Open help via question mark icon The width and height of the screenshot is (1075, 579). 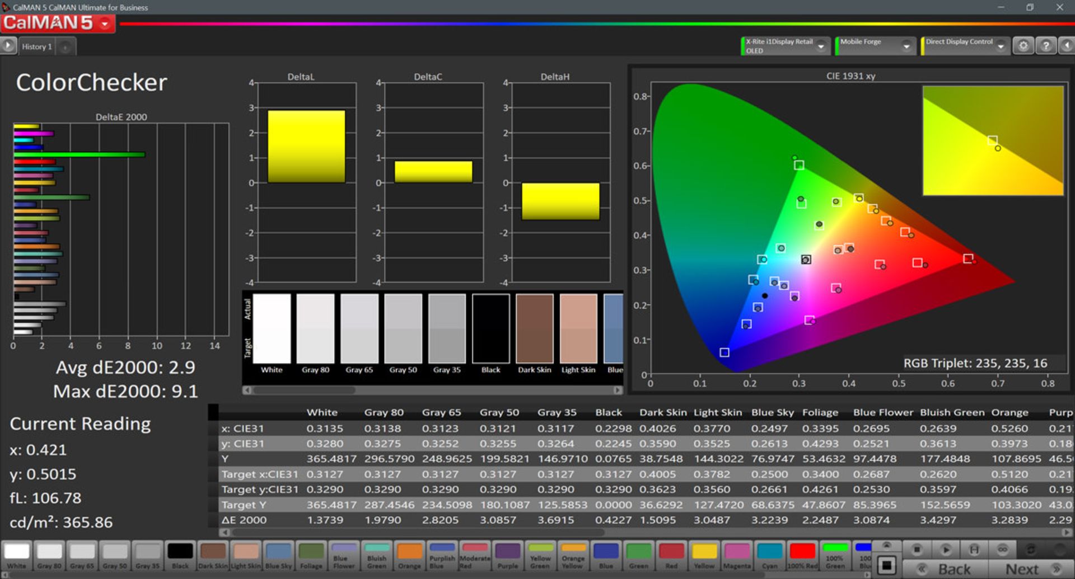1045,46
